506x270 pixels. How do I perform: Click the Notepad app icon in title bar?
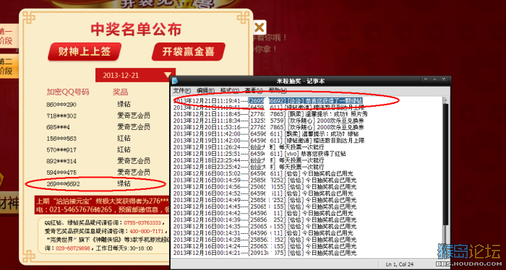pyautogui.click(x=175, y=81)
